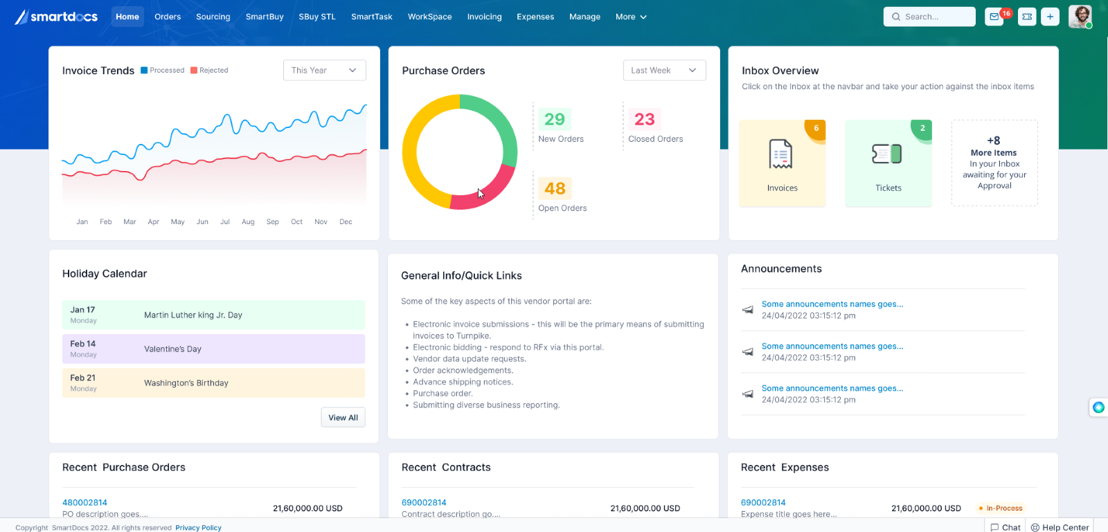Open the Invoices inbox tile
The width and height of the screenshot is (1108, 532).
tap(782, 163)
